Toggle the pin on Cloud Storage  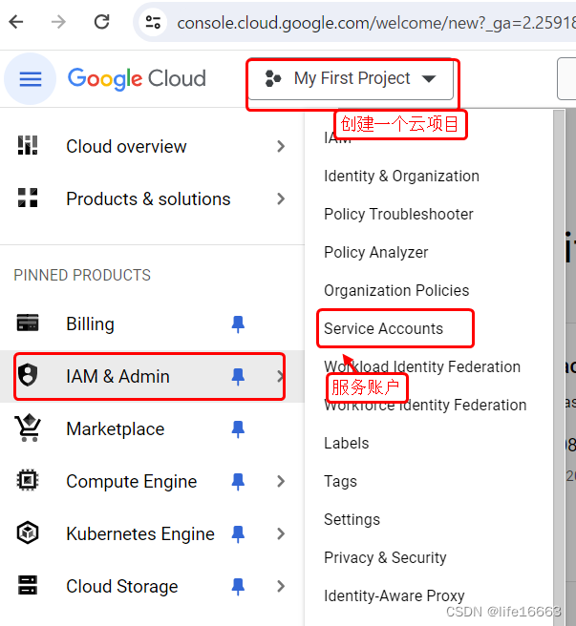click(238, 587)
